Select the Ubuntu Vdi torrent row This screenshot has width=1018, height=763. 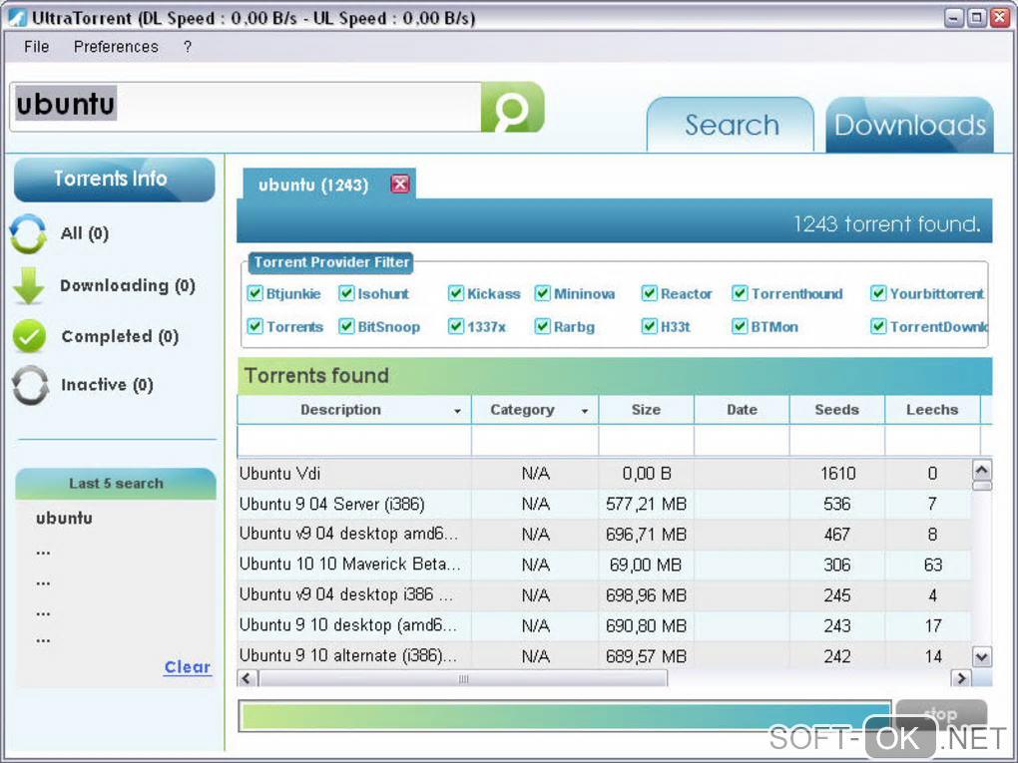pos(605,474)
